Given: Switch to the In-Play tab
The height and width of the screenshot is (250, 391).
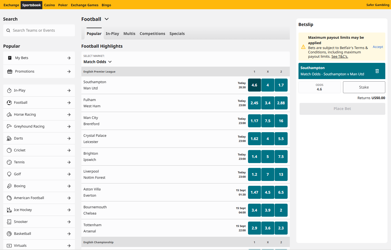Looking at the screenshot, I should pyautogui.click(x=112, y=34).
